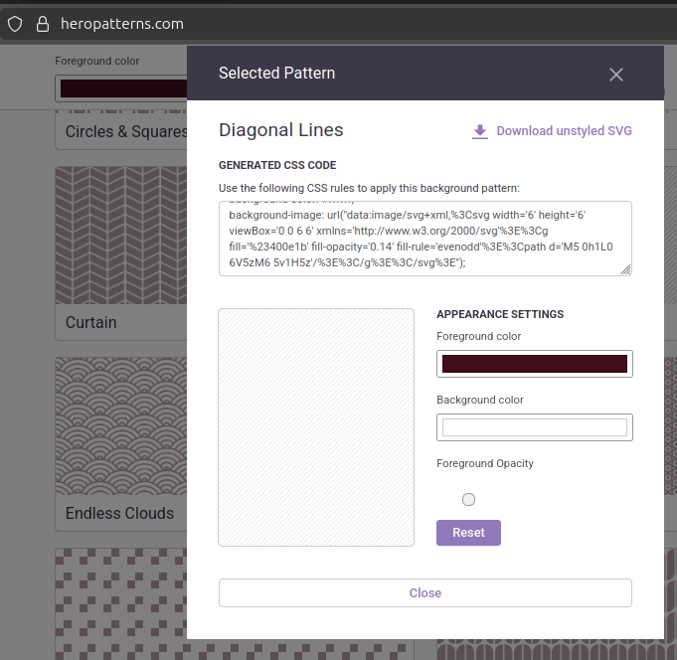Open the browser tracking protection shield
Viewport: 677px width, 660px height.
pyautogui.click(x=15, y=24)
